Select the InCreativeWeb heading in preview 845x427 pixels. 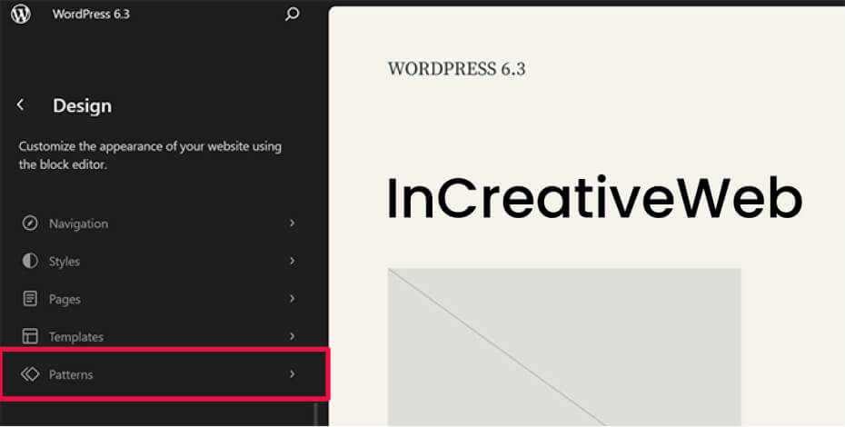coord(595,197)
